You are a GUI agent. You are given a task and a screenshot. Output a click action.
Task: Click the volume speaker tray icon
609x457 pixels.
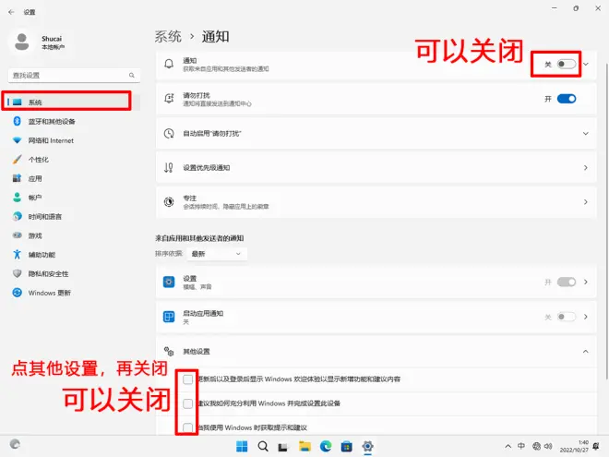point(548,446)
